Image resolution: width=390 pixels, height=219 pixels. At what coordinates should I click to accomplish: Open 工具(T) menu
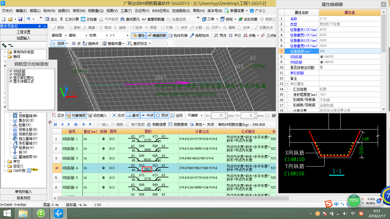126,11
